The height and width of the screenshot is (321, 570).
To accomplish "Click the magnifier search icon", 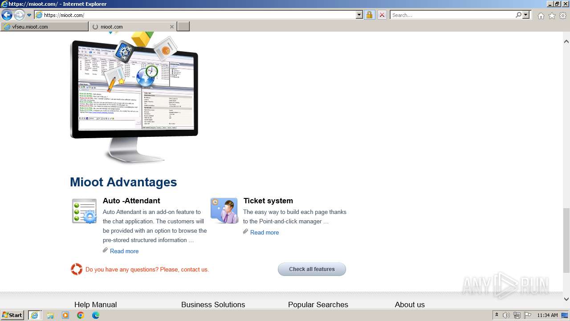I will [x=518, y=15].
